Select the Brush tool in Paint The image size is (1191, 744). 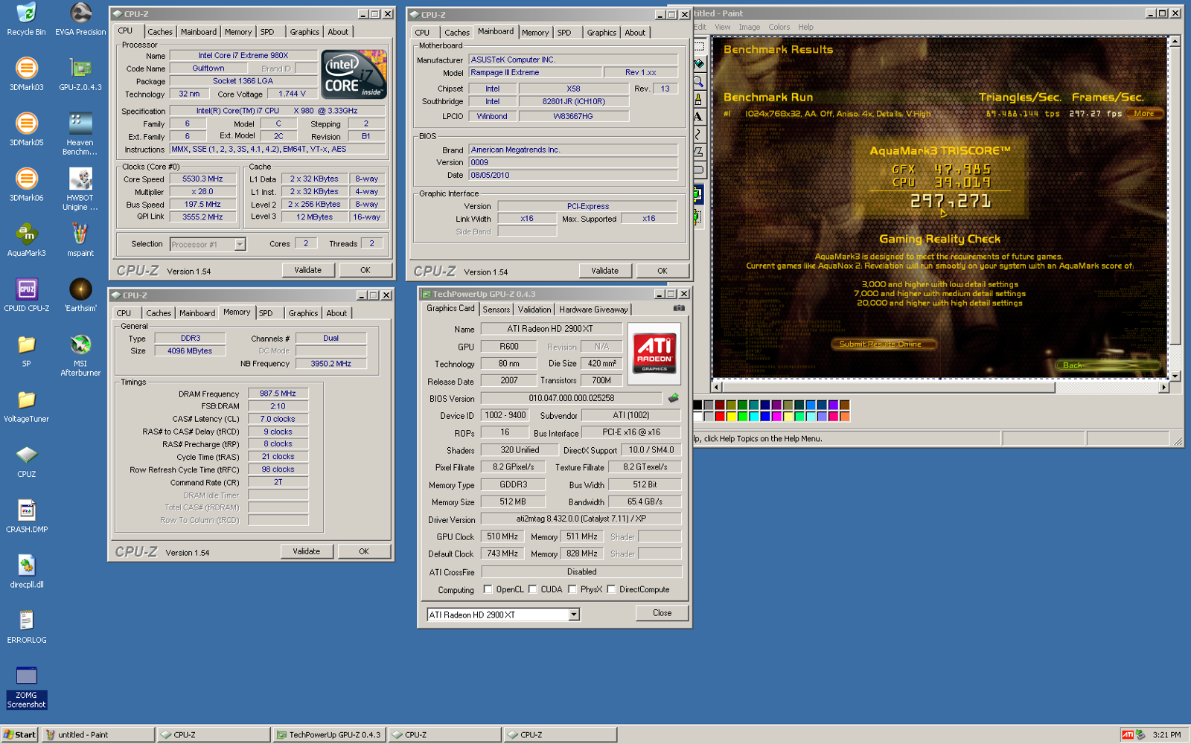699,99
